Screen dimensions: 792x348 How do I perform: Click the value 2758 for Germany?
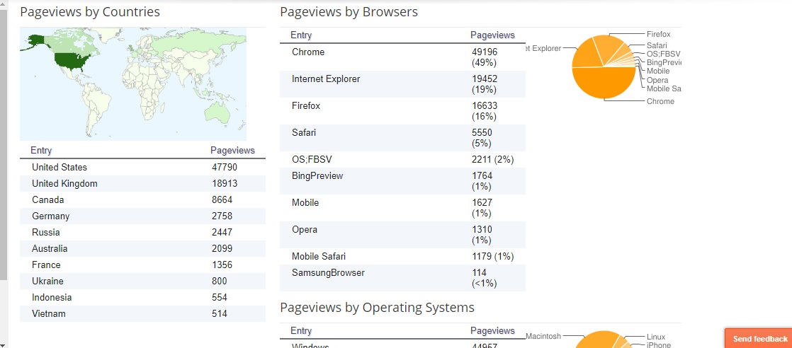click(x=222, y=216)
